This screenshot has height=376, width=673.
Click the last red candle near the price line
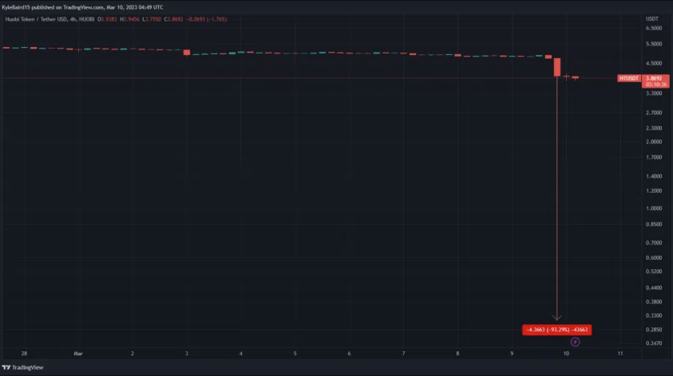575,77
